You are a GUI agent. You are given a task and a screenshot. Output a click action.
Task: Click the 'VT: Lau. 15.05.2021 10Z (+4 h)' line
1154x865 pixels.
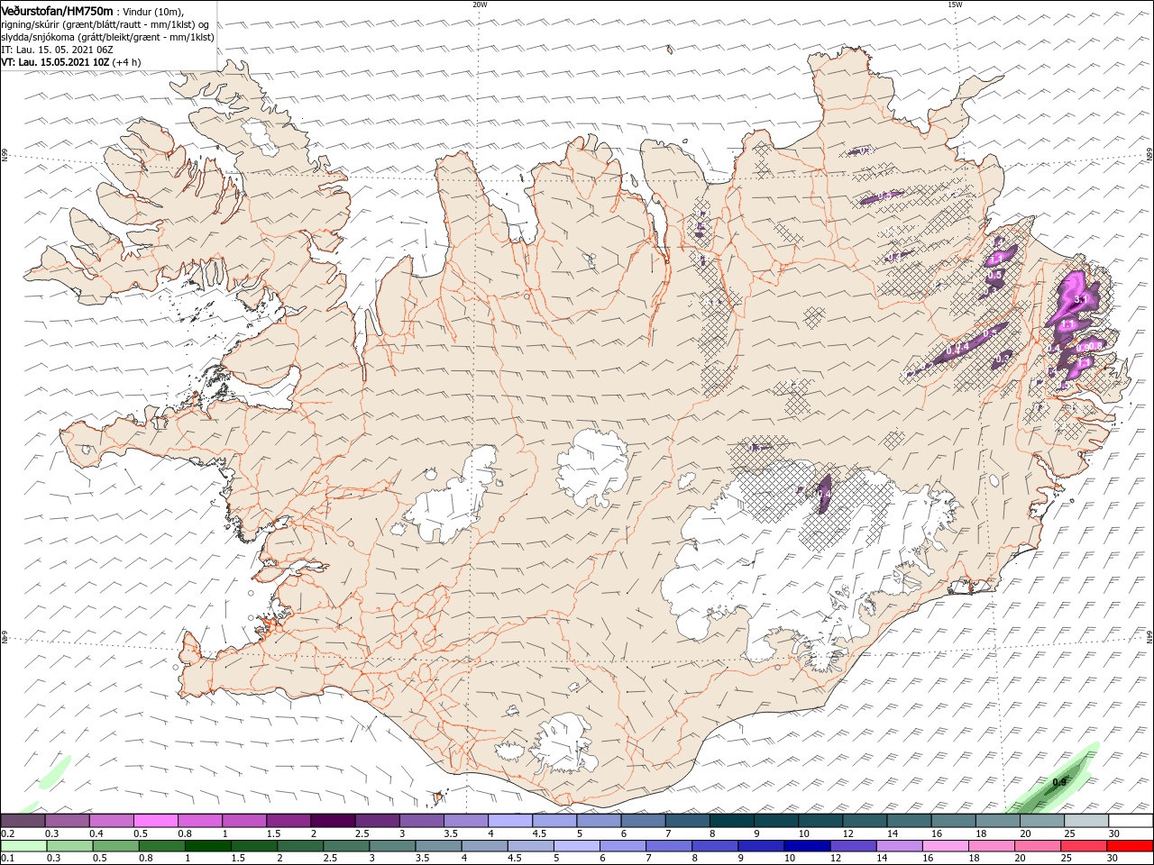[x=70, y=62]
